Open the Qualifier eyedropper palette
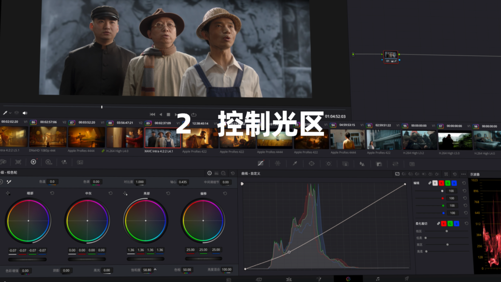501x282 pixels. tap(294, 163)
